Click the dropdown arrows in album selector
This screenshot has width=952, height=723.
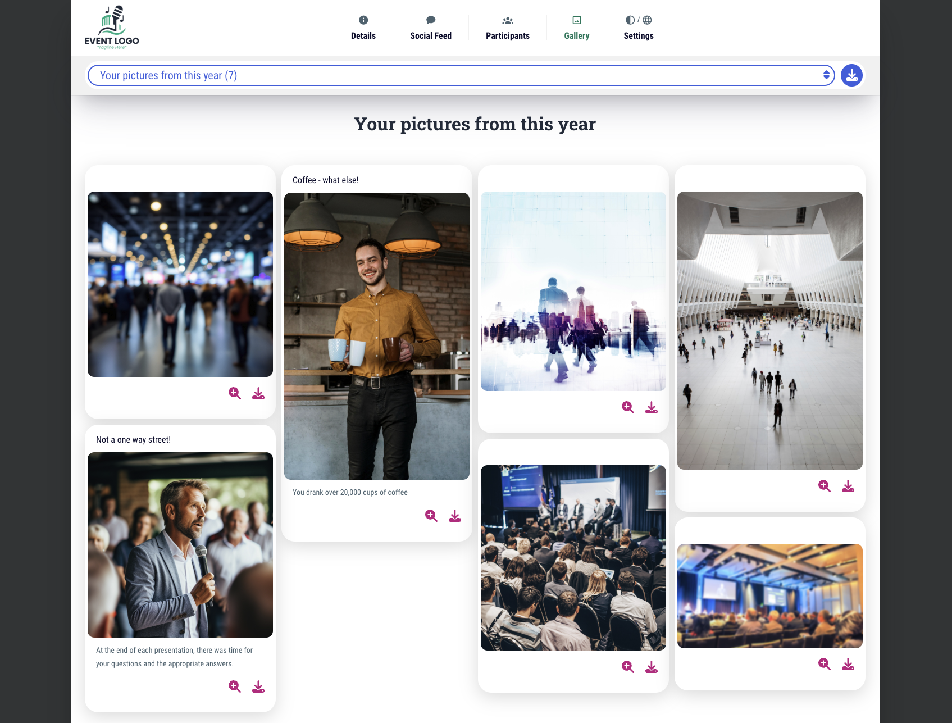826,75
